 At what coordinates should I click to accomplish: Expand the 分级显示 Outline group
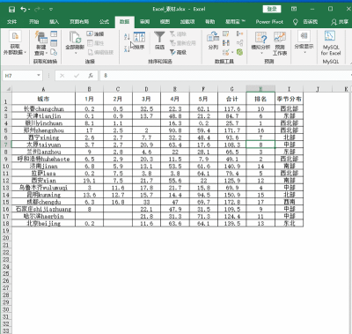click(304, 42)
